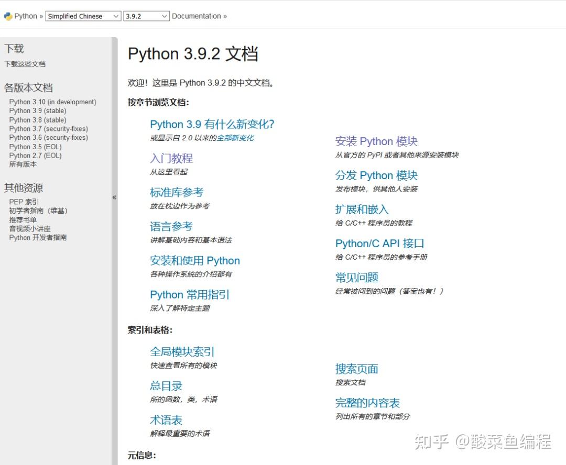Click the 发布模块，供其他人安装 description text
566x465 pixels.
(x=376, y=189)
